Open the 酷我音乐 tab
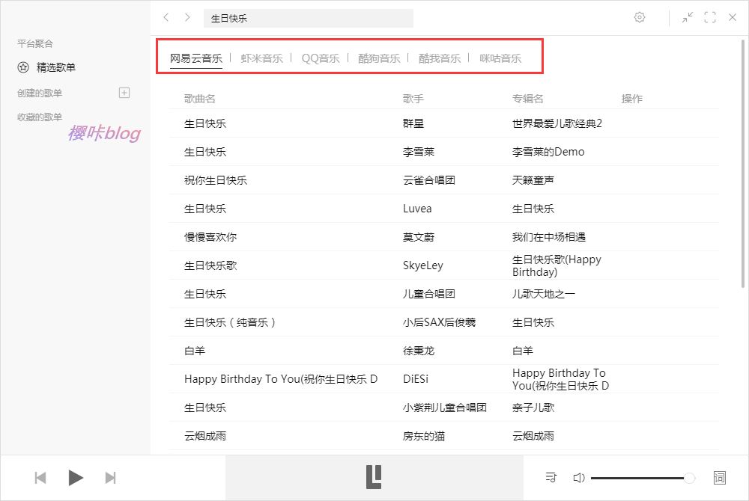The image size is (749, 501). point(440,58)
